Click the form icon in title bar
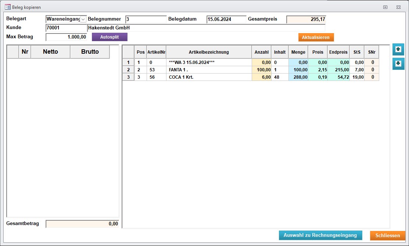The height and width of the screenshot is (246, 409). coord(7,7)
